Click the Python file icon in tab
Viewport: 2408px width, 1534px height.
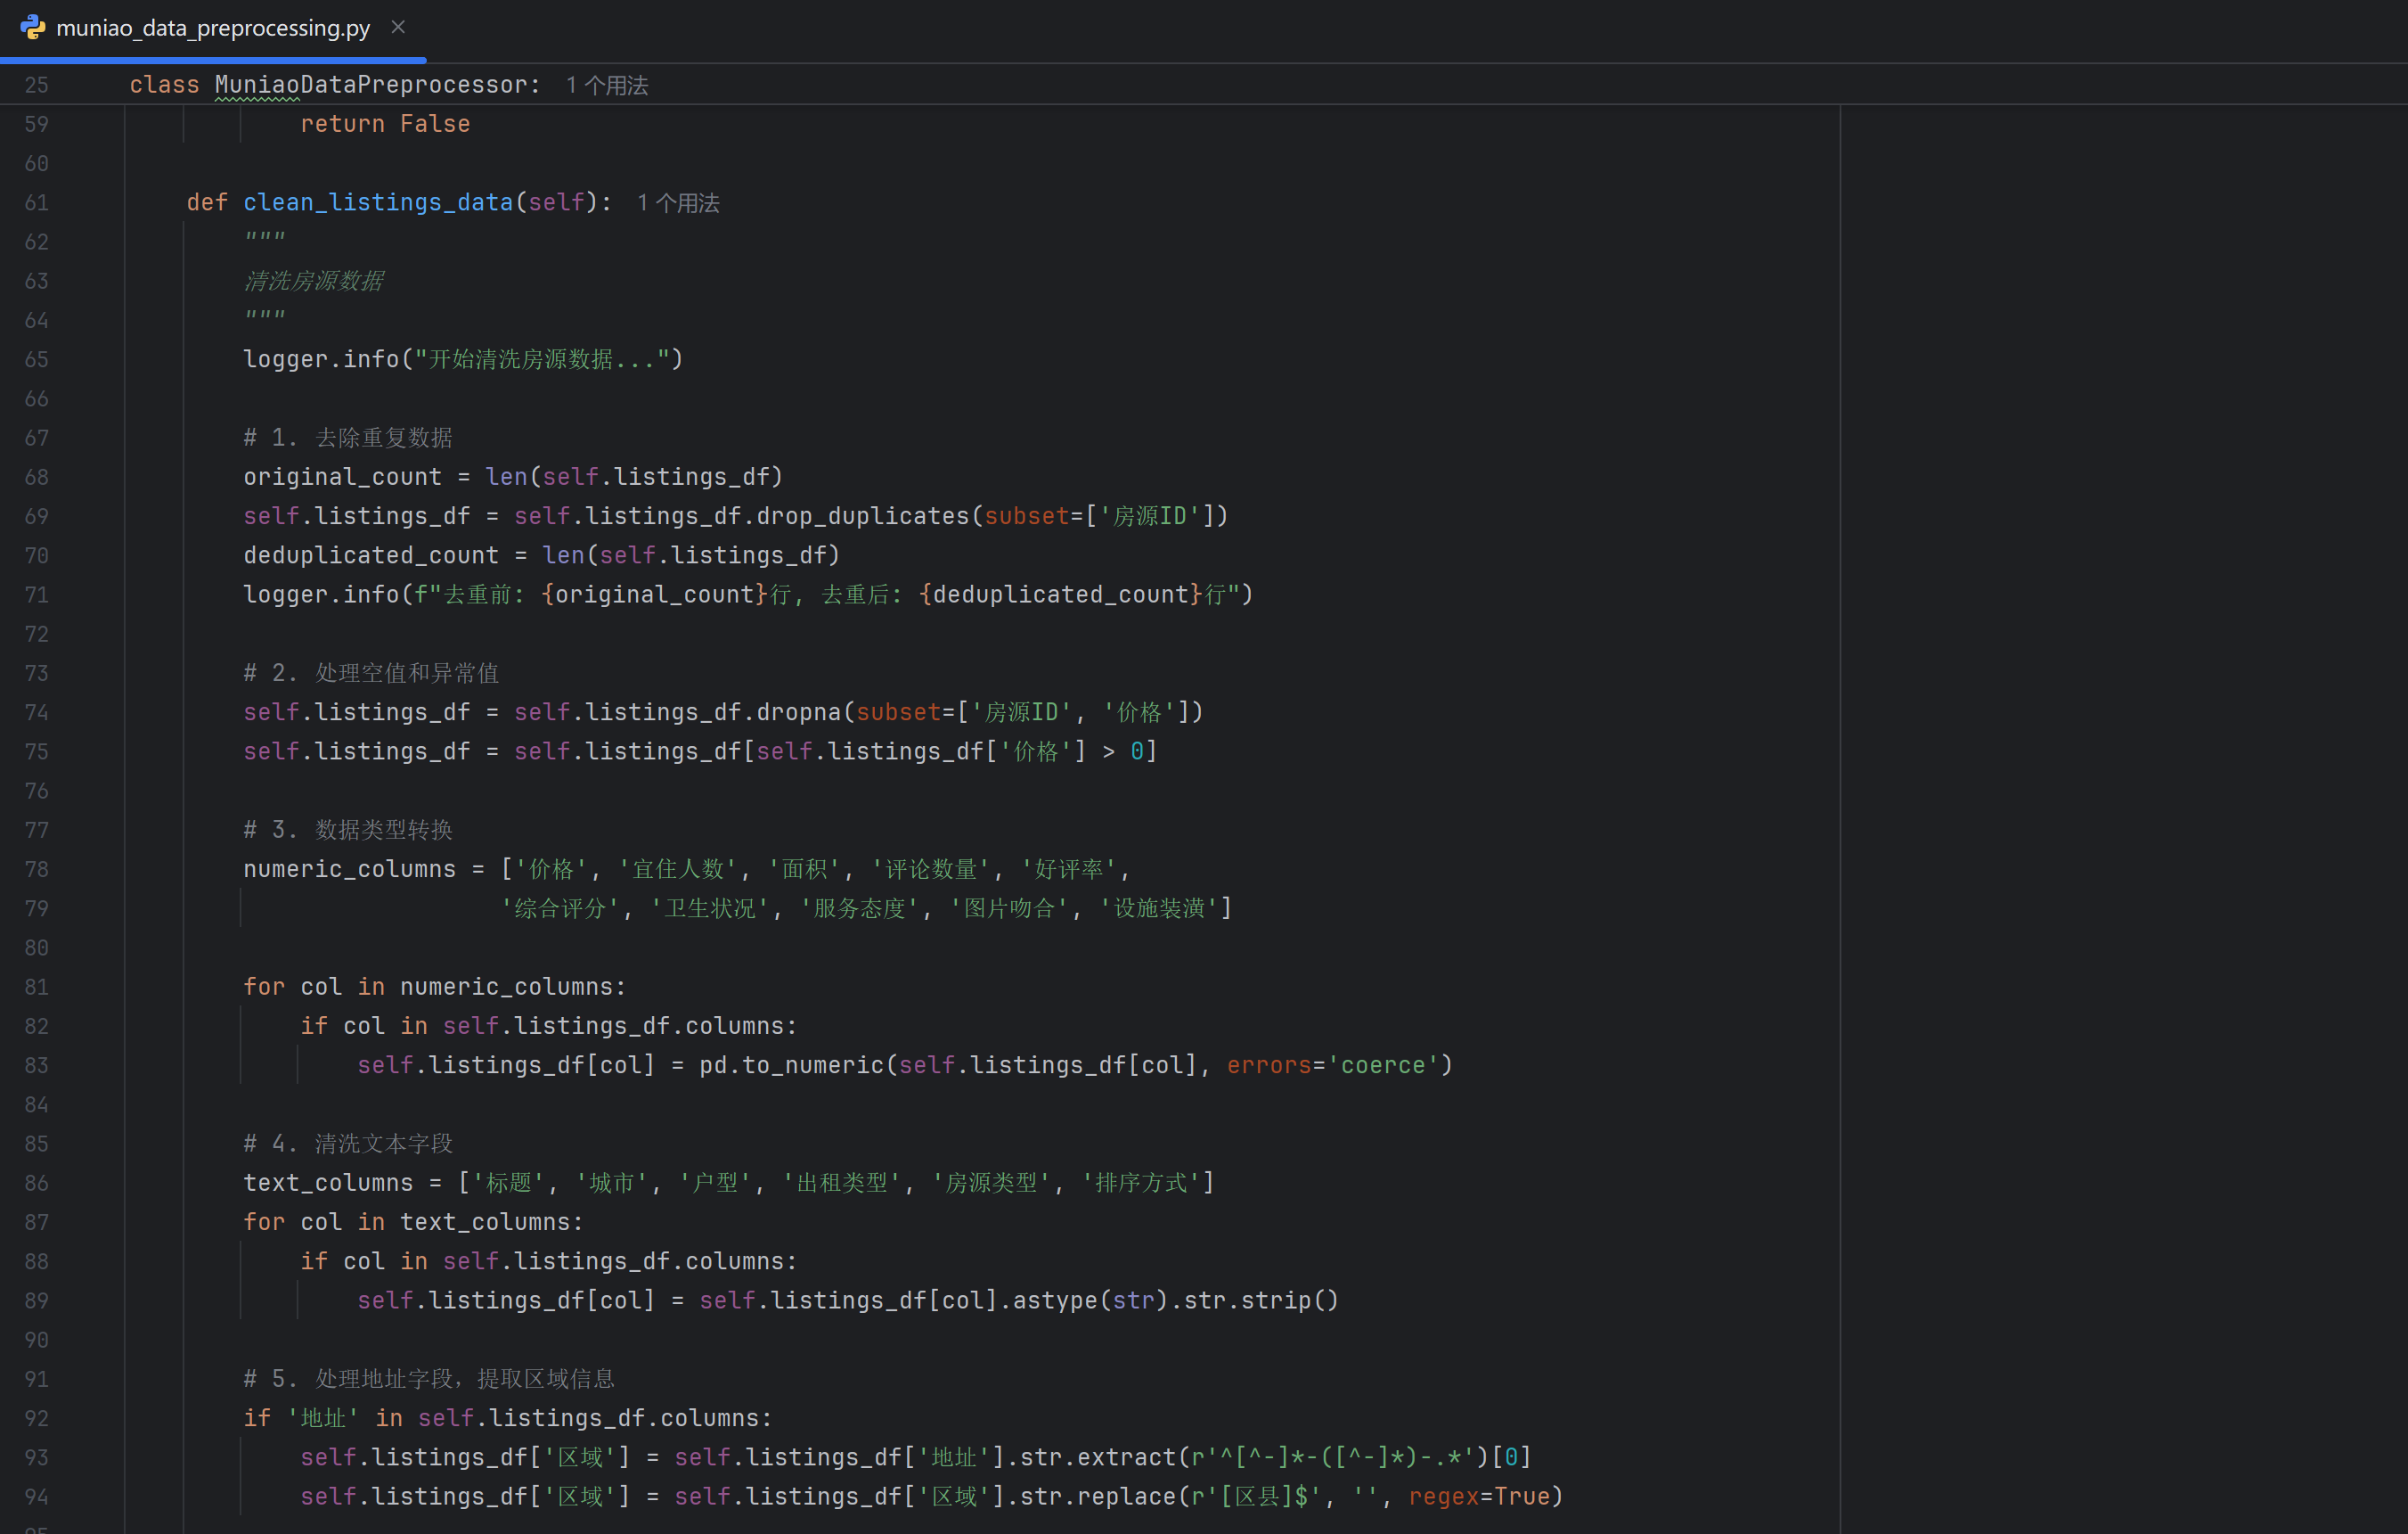(32, 27)
